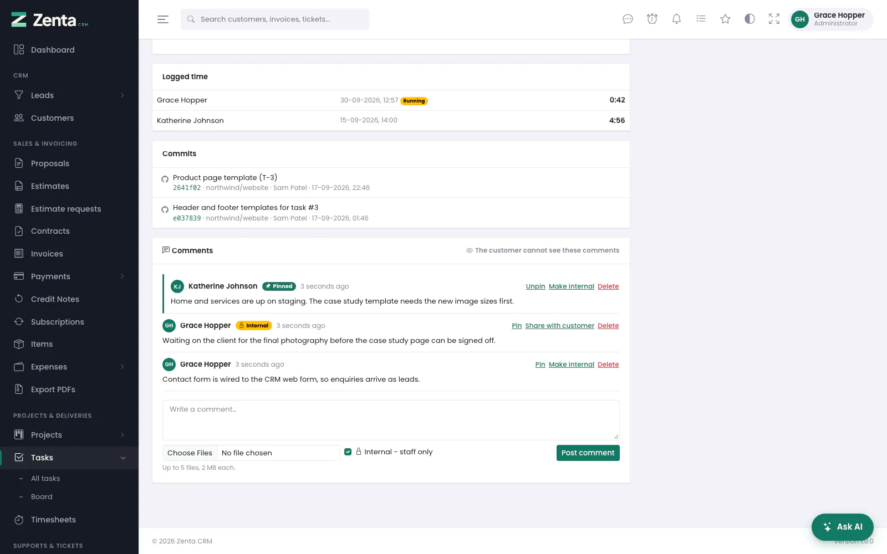This screenshot has width=887, height=554.
Task: Click the favorites star icon
Action: (x=725, y=19)
